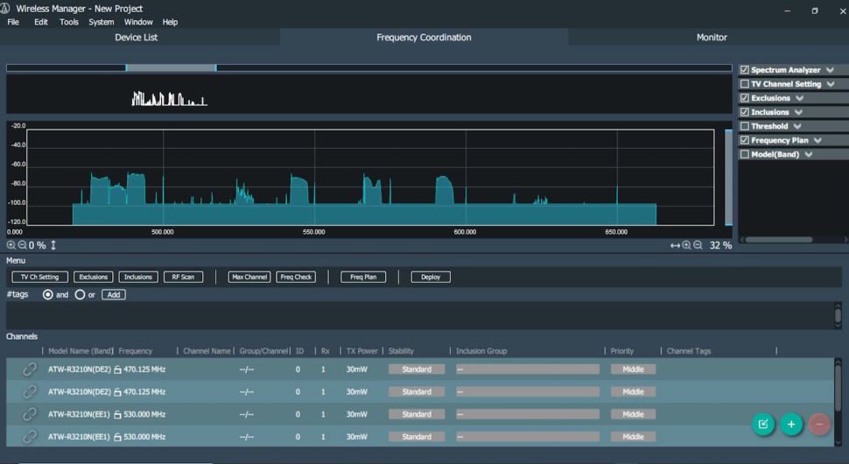This screenshot has height=464, width=849.
Task: Click the lock icon beside first 530.000 MHz
Action: tap(117, 415)
